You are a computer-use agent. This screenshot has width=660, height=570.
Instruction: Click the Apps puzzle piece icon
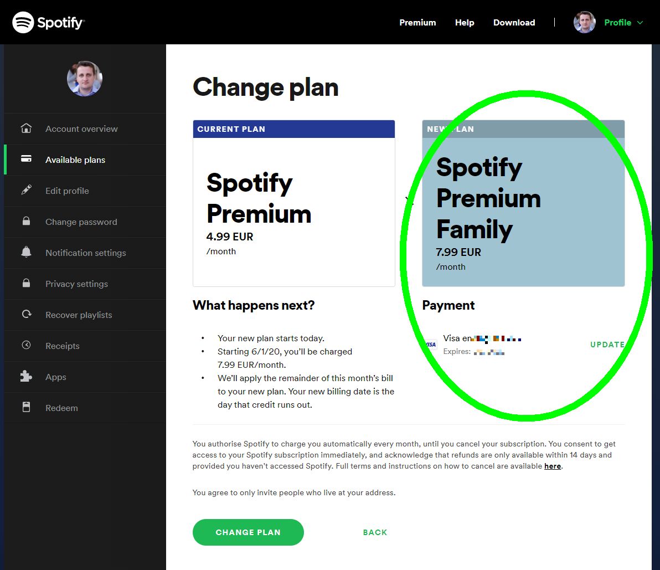tap(26, 376)
